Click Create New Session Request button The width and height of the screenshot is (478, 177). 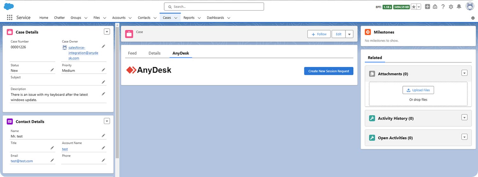tap(329, 71)
